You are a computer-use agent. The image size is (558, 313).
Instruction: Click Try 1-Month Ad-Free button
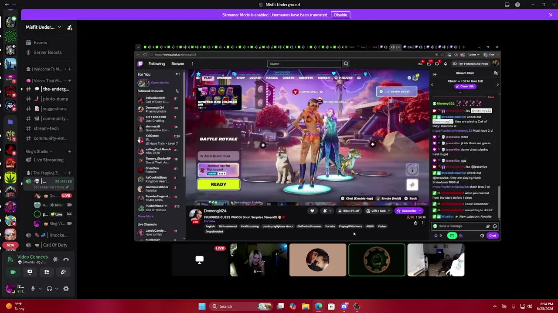point(470,64)
